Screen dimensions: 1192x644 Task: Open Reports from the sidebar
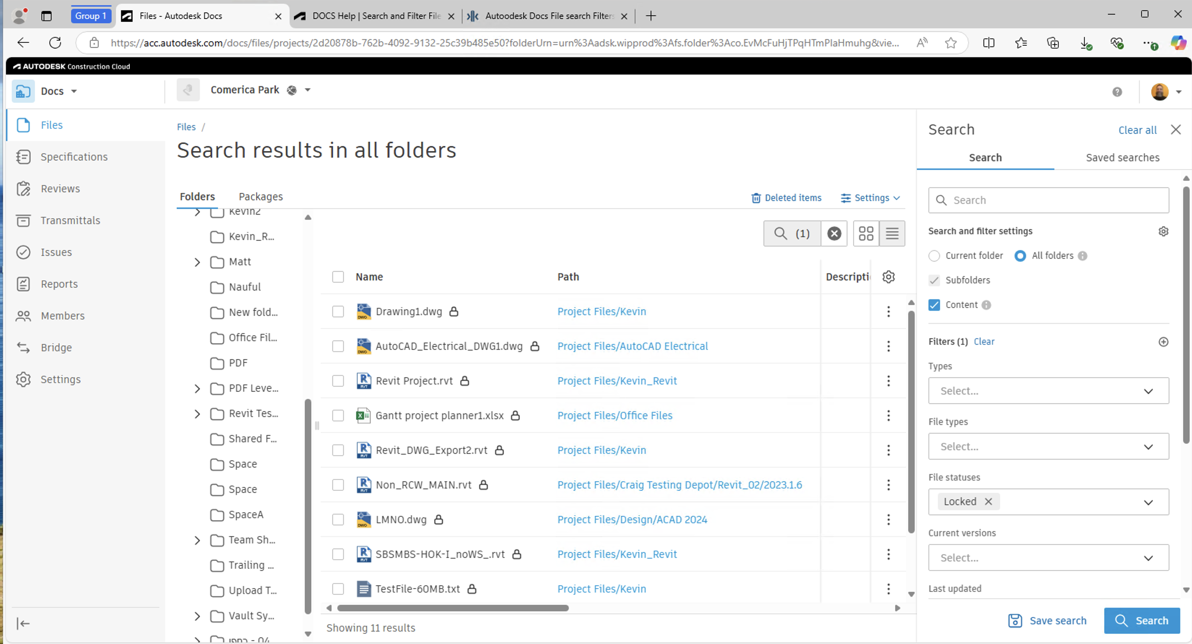(x=59, y=284)
